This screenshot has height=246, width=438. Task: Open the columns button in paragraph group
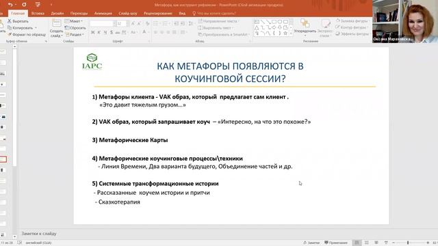click(183, 33)
